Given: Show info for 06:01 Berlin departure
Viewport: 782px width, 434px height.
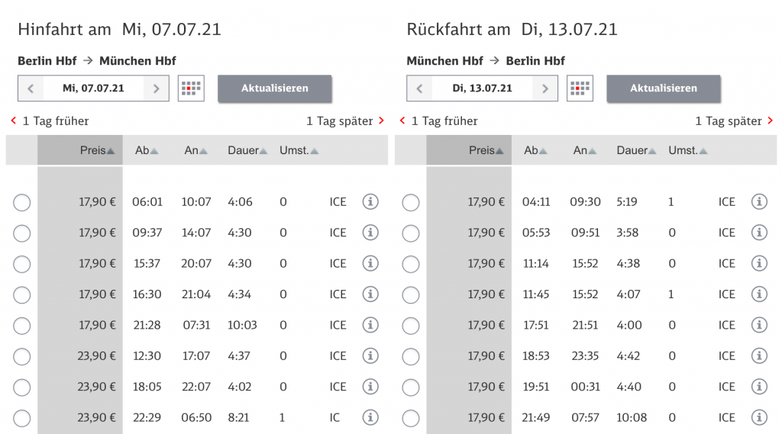Looking at the screenshot, I should [x=370, y=202].
